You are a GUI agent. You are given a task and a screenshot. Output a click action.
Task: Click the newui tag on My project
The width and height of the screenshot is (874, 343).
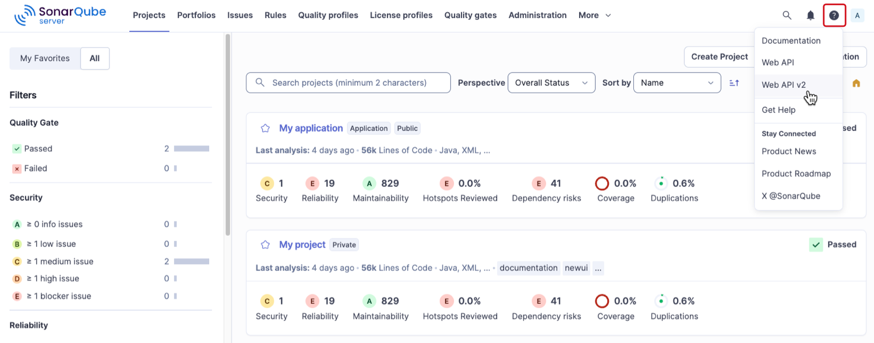[x=577, y=268]
